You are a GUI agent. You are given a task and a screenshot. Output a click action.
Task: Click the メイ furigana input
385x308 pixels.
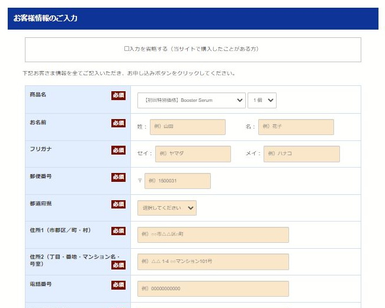(x=301, y=154)
